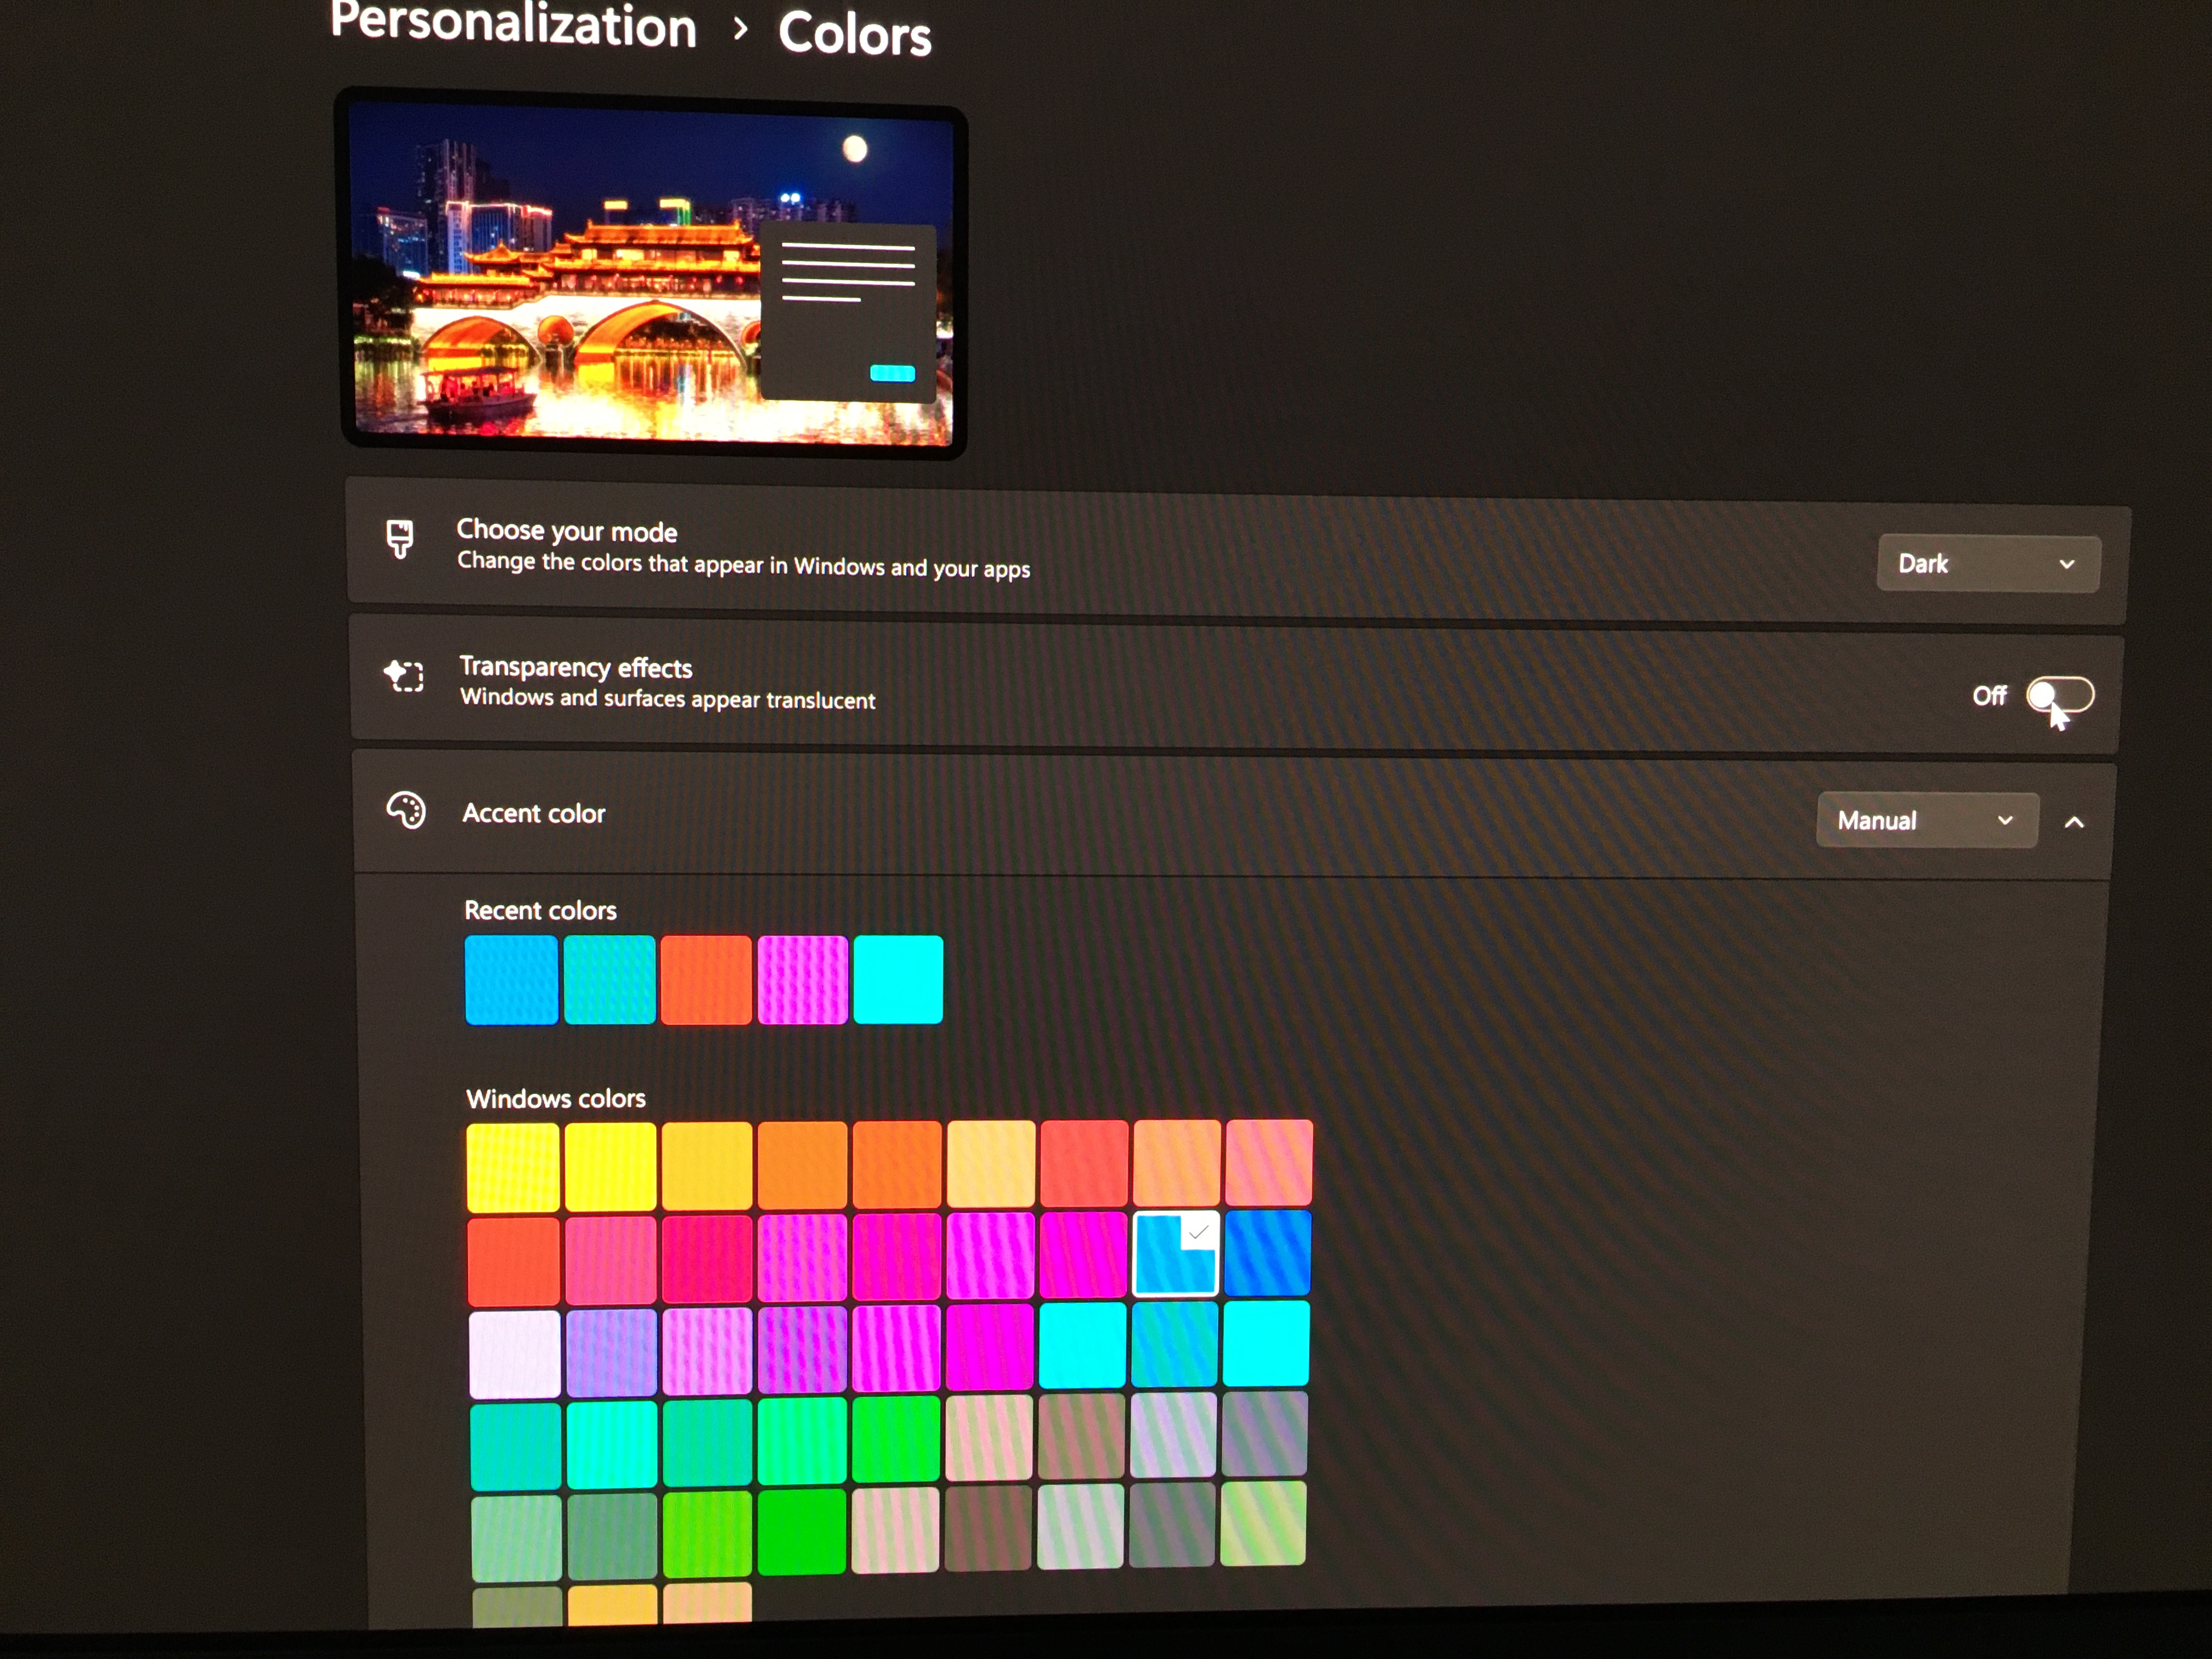
Task: Click the Transparency effects sparkle icon
Action: 404,676
